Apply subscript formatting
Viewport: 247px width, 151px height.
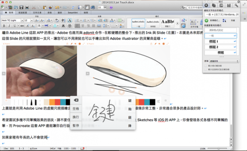click(33, 26)
